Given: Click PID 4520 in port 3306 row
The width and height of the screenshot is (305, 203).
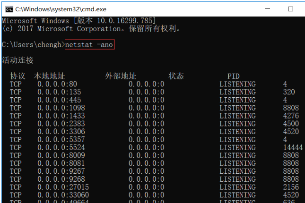Looking at the screenshot, I should pyautogui.click(x=291, y=132).
